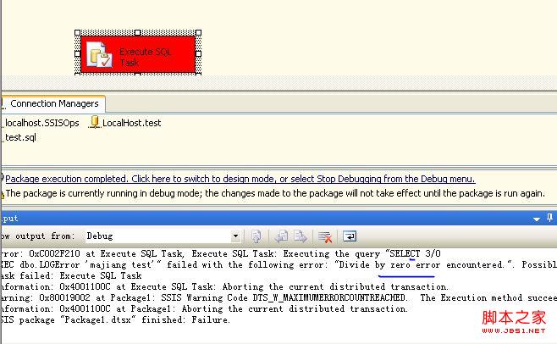Select the localhost.SSISOps connection
Viewport: 557px width, 344px height.
(x=41, y=123)
